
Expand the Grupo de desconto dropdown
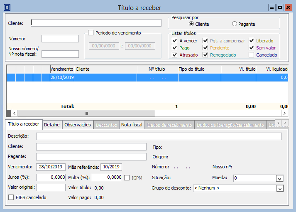click(279, 188)
